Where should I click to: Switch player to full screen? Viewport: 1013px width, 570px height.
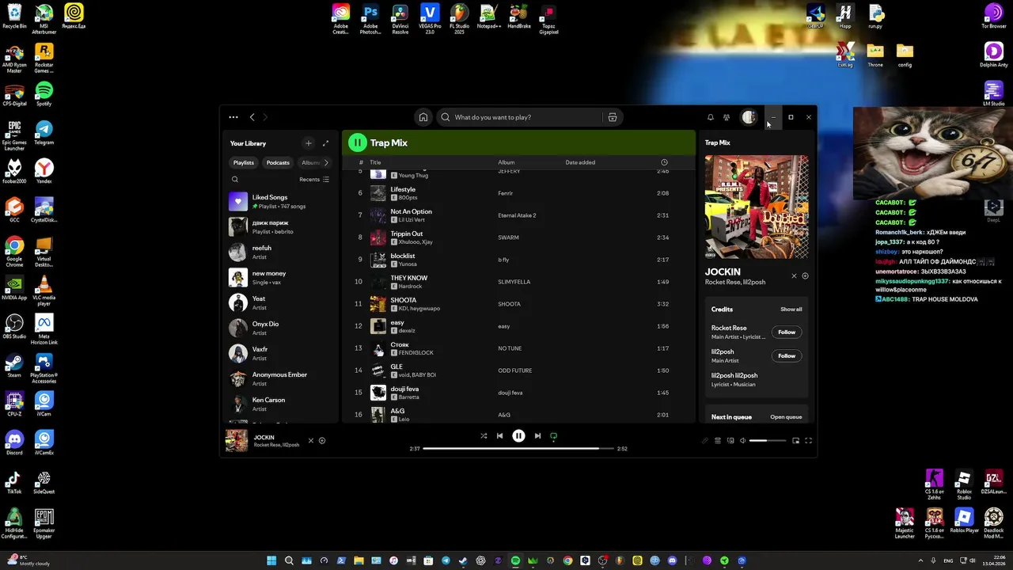pos(808,440)
